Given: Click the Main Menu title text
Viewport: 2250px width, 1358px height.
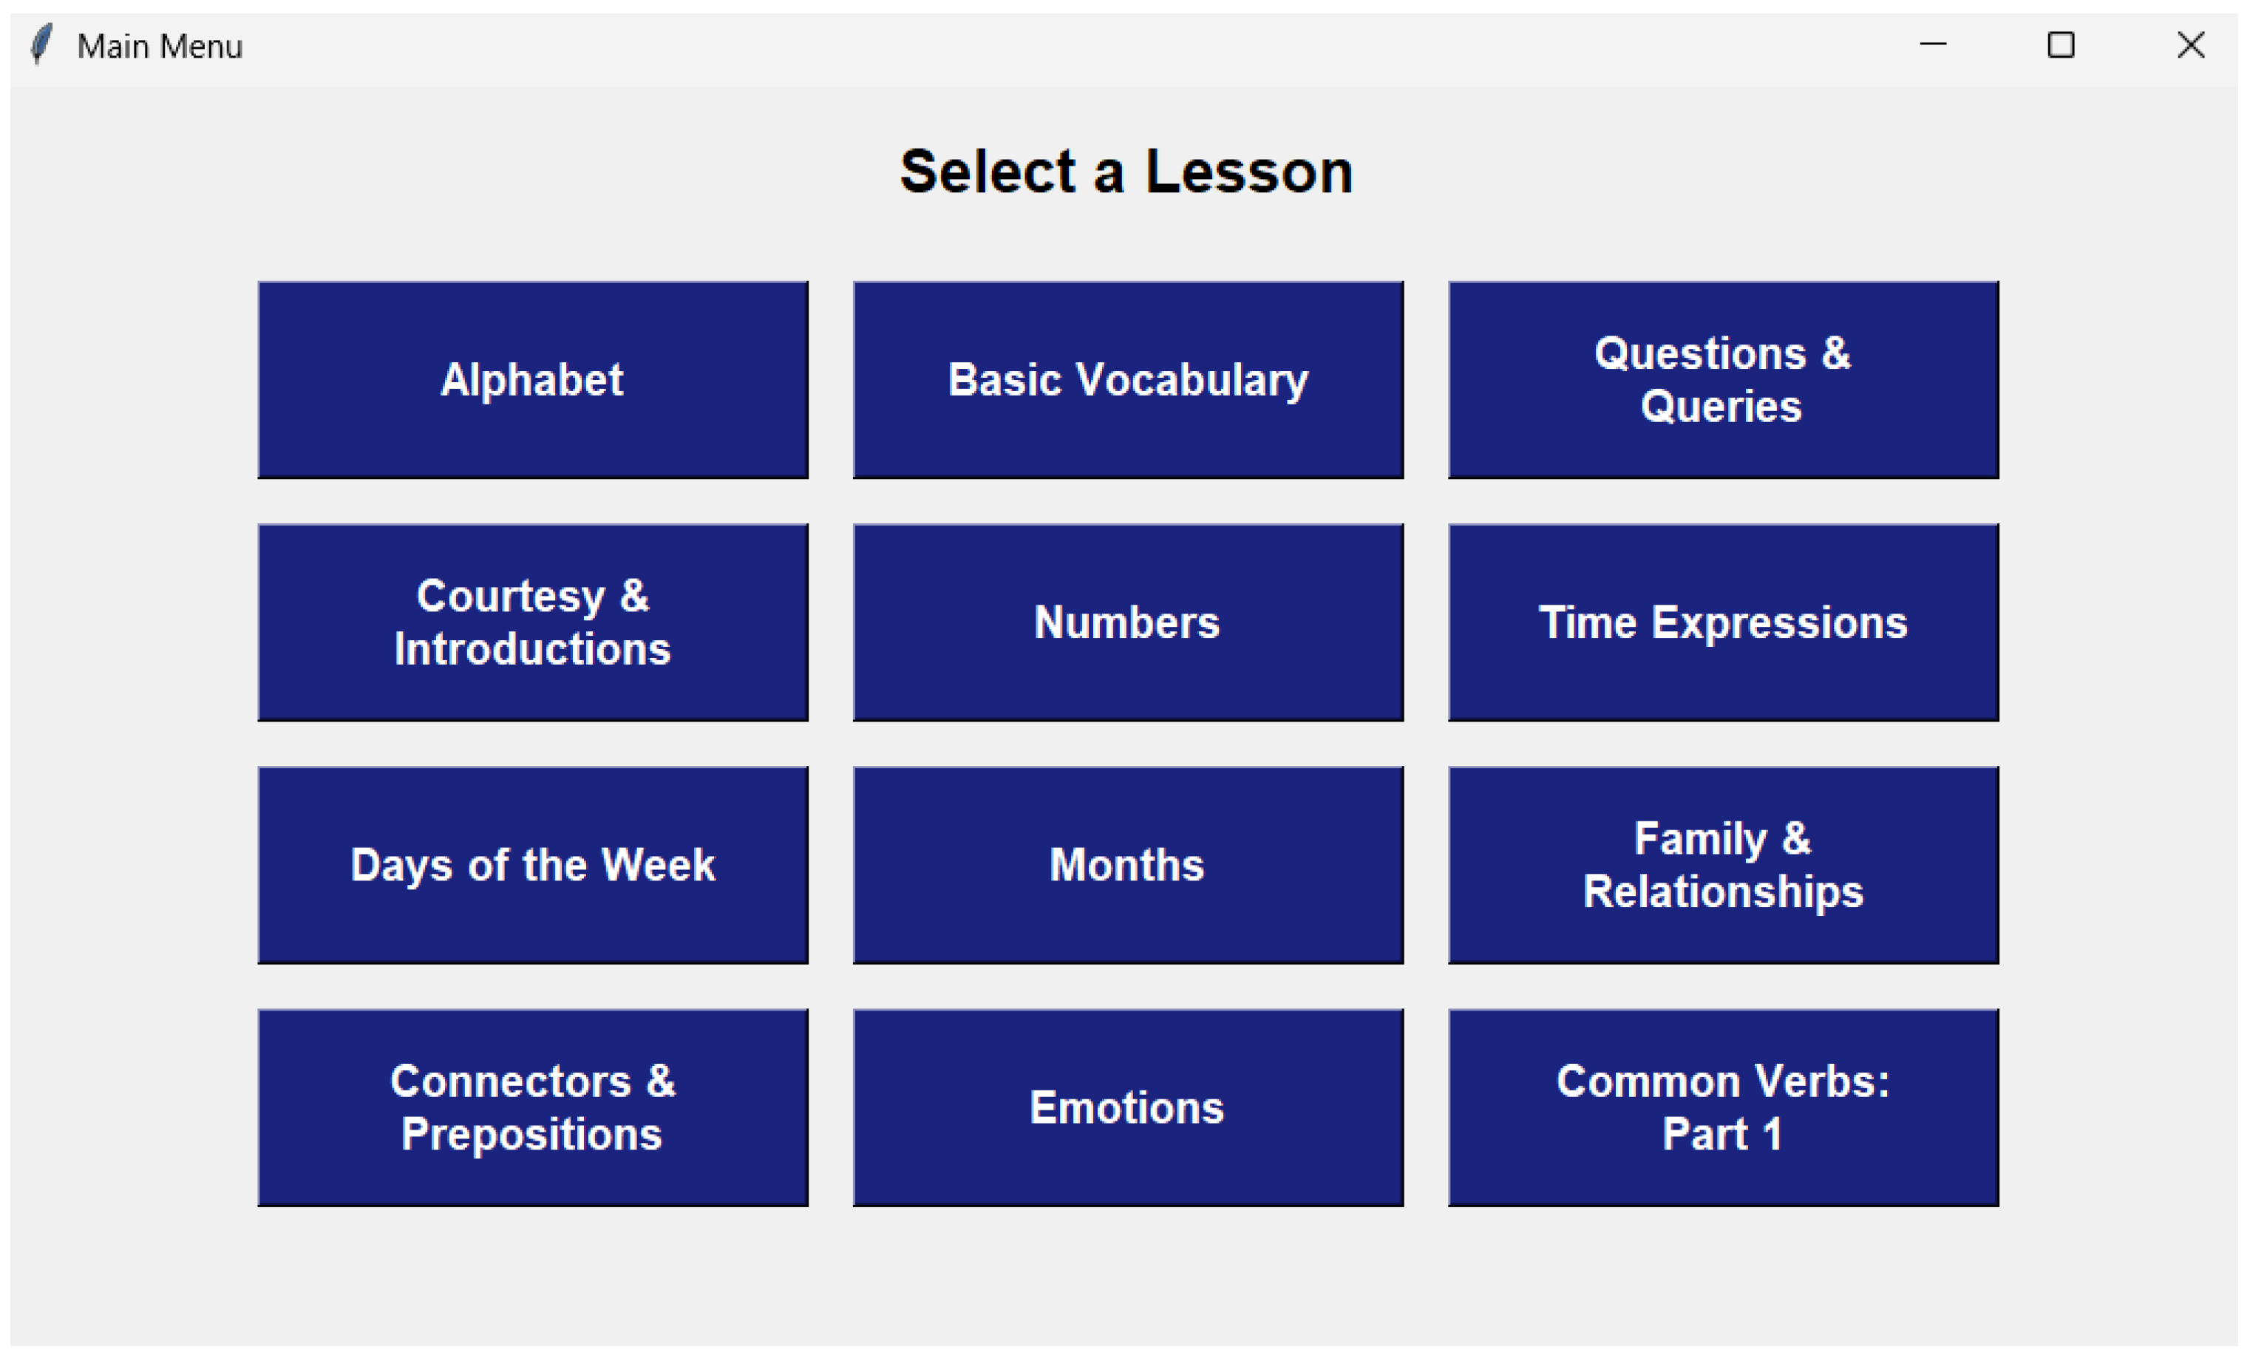Looking at the screenshot, I should tap(160, 47).
